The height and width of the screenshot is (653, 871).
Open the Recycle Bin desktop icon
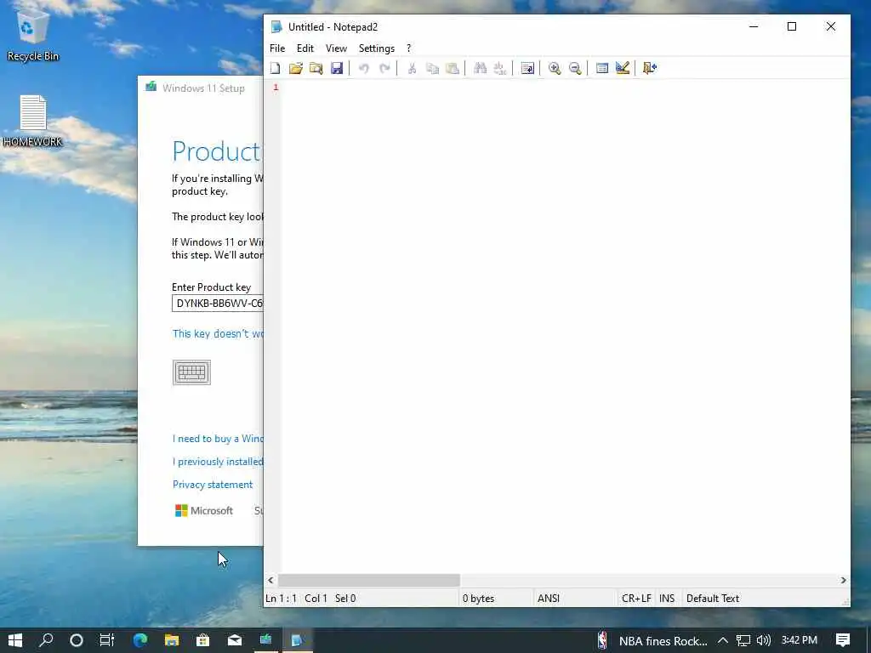pyautogui.click(x=33, y=36)
